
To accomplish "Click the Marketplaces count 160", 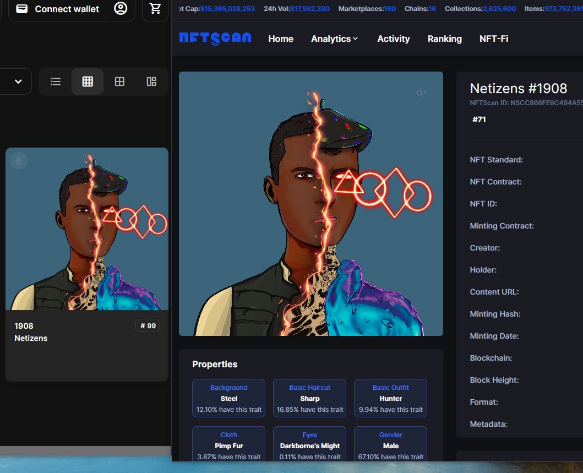I will [x=390, y=9].
